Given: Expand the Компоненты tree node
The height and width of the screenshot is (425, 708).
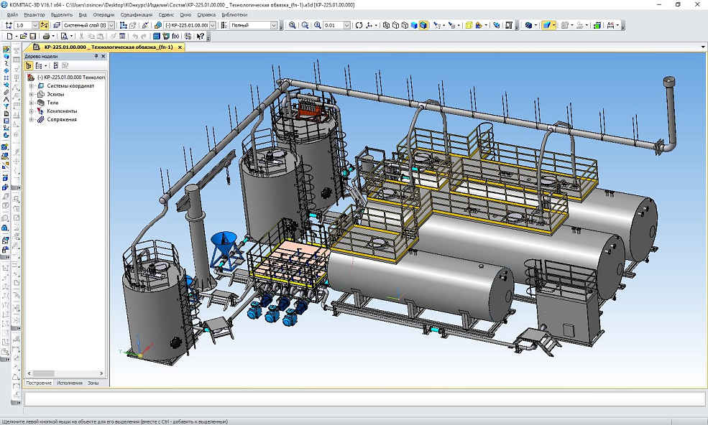Looking at the screenshot, I should tap(32, 111).
